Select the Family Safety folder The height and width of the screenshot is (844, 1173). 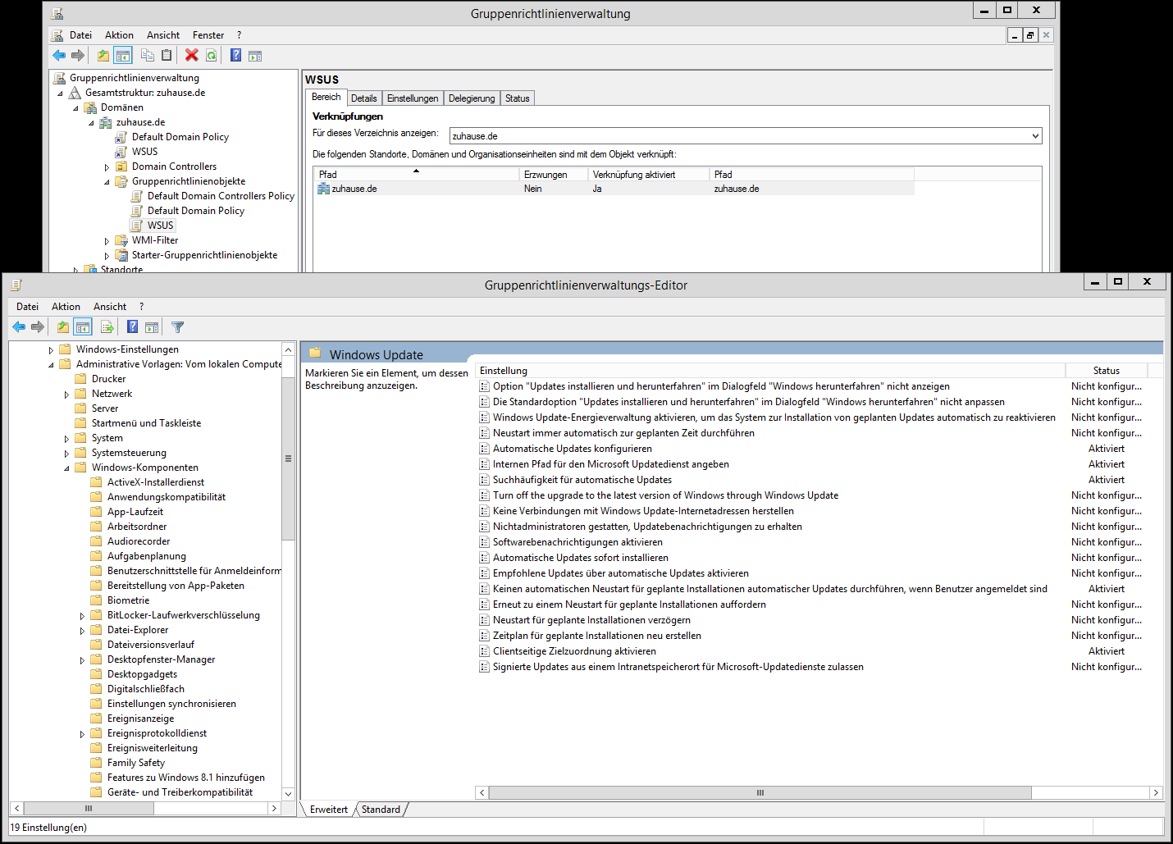point(136,763)
